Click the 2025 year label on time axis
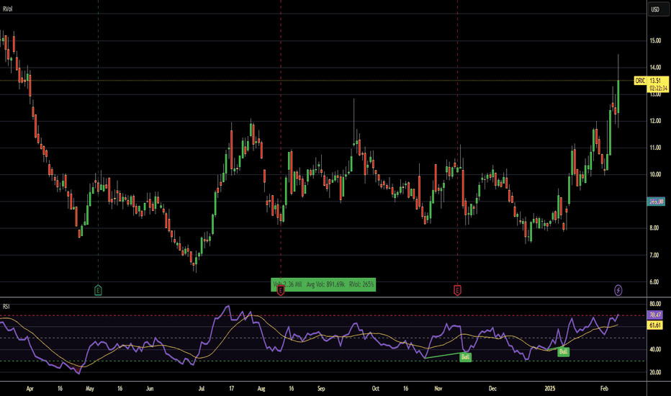Image resolution: width=671 pixels, height=396 pixels. pyautogui.click(x=550, y=389)
